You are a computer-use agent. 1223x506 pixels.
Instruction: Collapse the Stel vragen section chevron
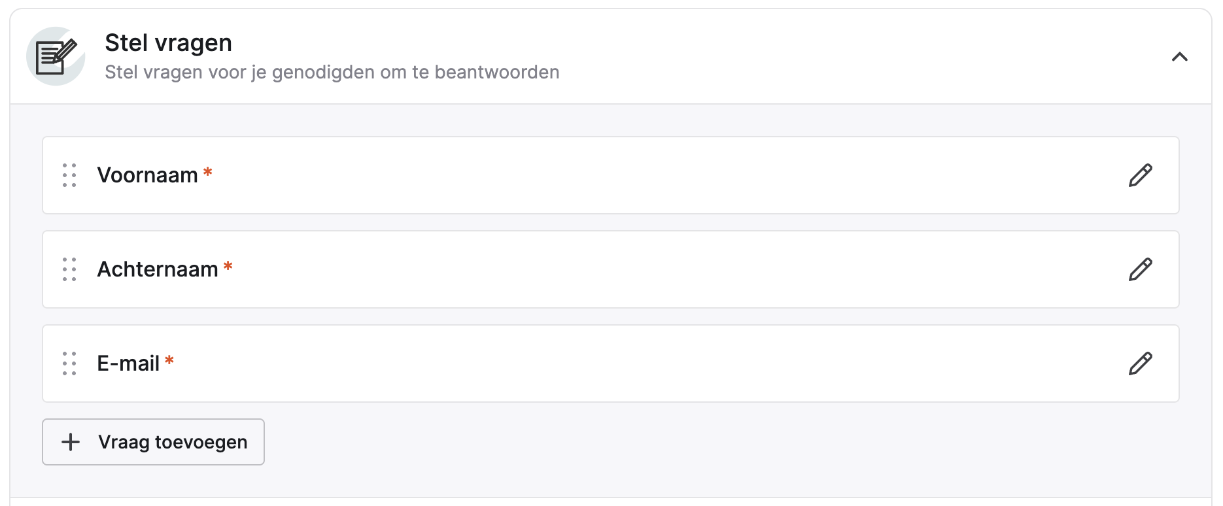[1179, 57]
